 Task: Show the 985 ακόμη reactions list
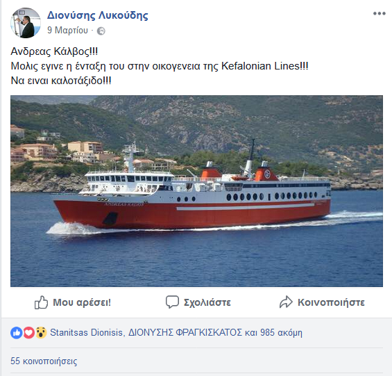[281, 333]
